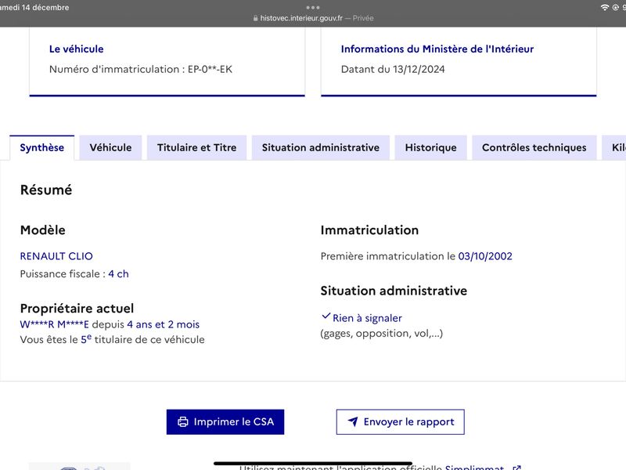626x470 pixels.
Task: Click the Imprimer le CSA button
Action: click(x=225, y=421)
